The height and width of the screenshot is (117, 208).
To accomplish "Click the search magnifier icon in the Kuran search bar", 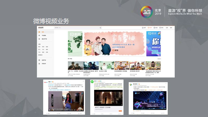I will (100, 28).
